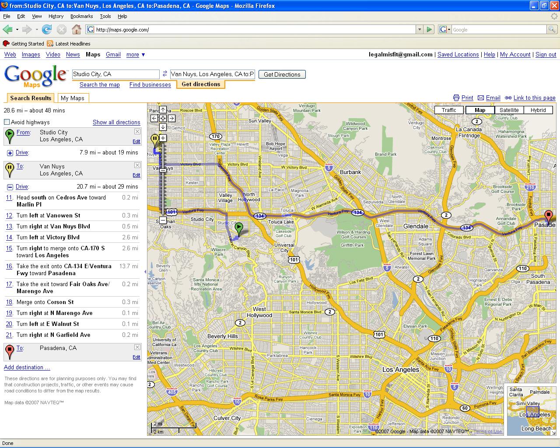
Task: Pan the map down arrow
Action: point(163,127)
